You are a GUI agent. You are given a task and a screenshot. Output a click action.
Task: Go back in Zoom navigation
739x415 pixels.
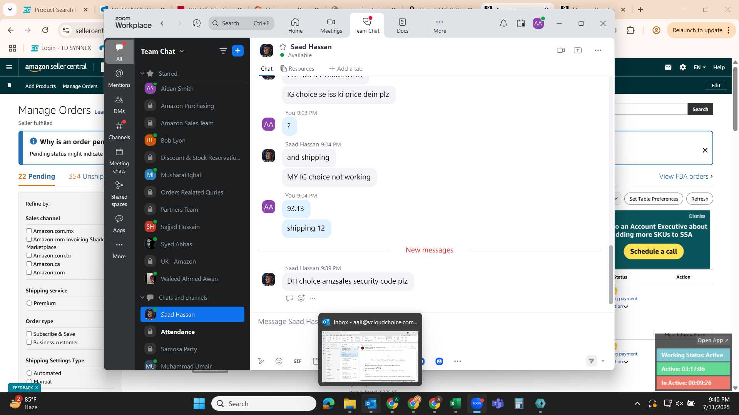(x=162, y=23)
